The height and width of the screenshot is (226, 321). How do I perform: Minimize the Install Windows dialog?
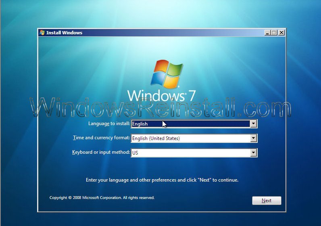tap(267, 33)
